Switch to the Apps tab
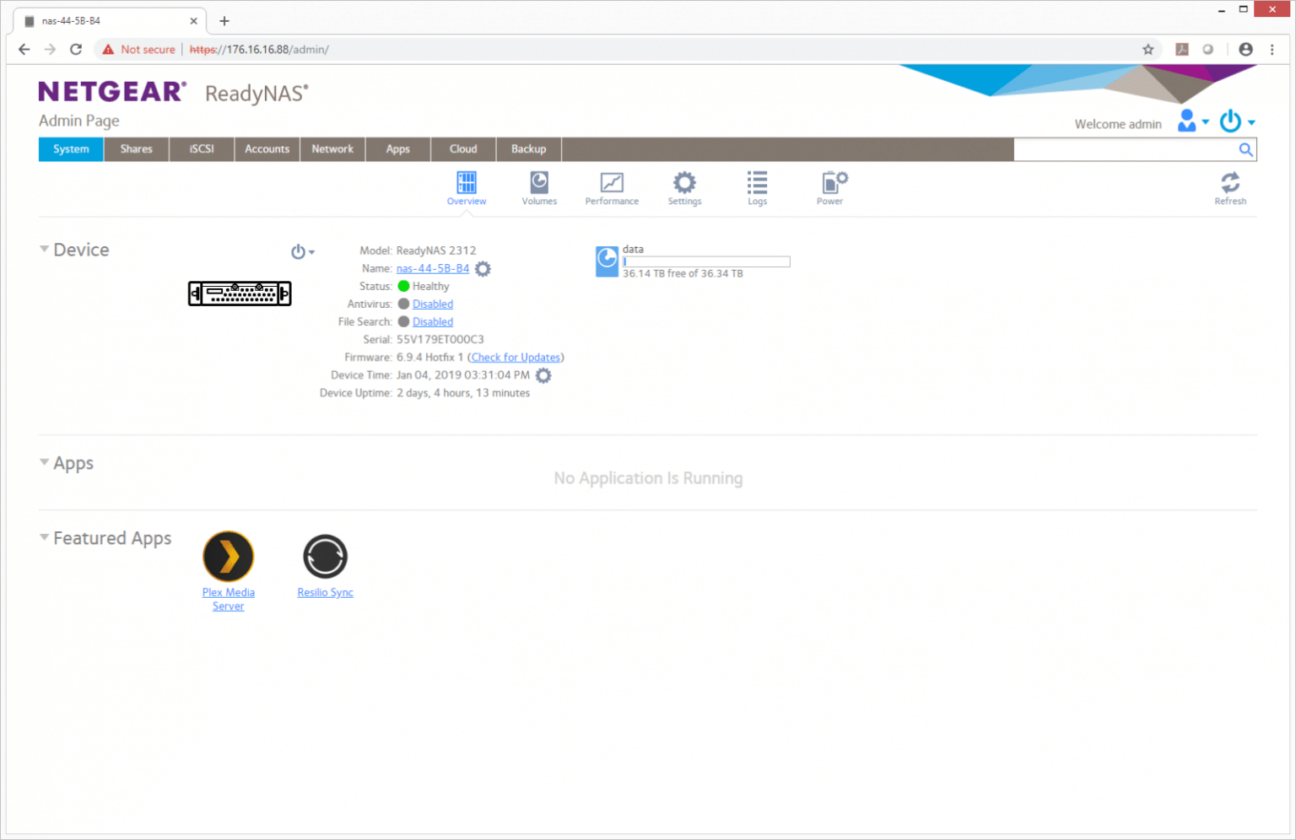The height and width of the screenshot is (840, 1296). click(398, 149)
